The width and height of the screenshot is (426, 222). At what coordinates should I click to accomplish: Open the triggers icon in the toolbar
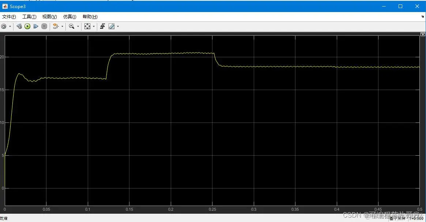pyautogui.click(x=102, y=26)
